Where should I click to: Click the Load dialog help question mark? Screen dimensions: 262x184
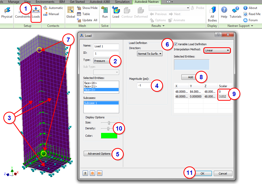(x=218, y=34)
